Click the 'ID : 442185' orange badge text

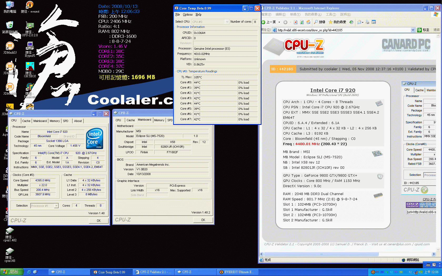(x=282, y=69)
